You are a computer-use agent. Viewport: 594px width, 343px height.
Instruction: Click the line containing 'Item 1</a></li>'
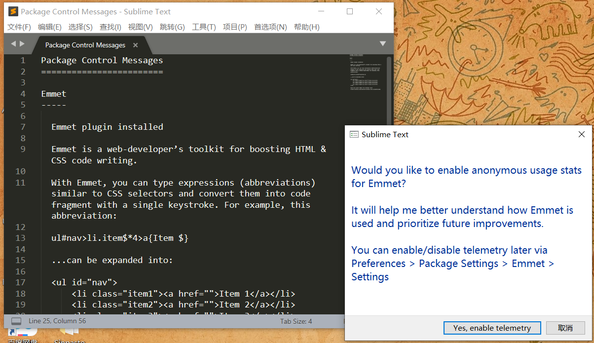[184, 294]
